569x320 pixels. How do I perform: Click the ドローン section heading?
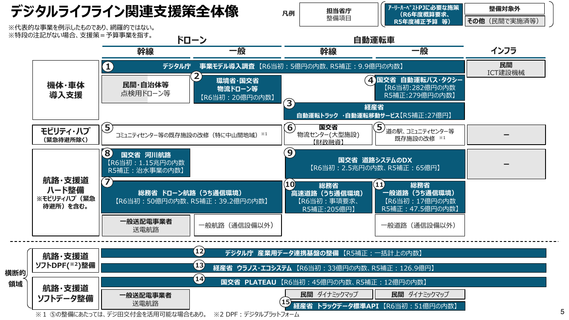click(x=192, y=41)
